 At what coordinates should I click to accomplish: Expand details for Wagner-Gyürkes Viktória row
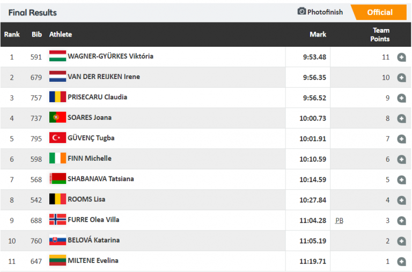point(401,57)
